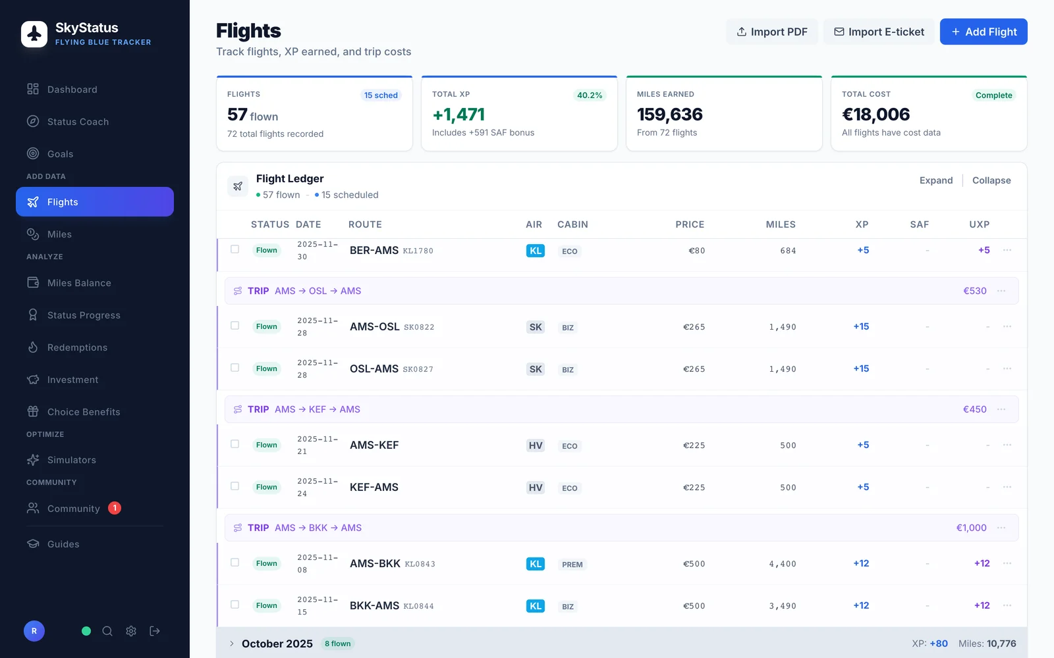The height and width of the screenshot is (658, 1054).
Task: Expand the October 2025 month group
Action: (232, 644)
